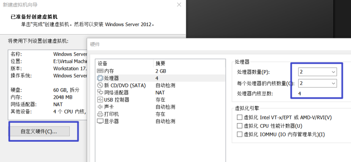The image size is (351, 162).
Task: Click the display monitor icon in the device list
Action: tap(100, 121)
